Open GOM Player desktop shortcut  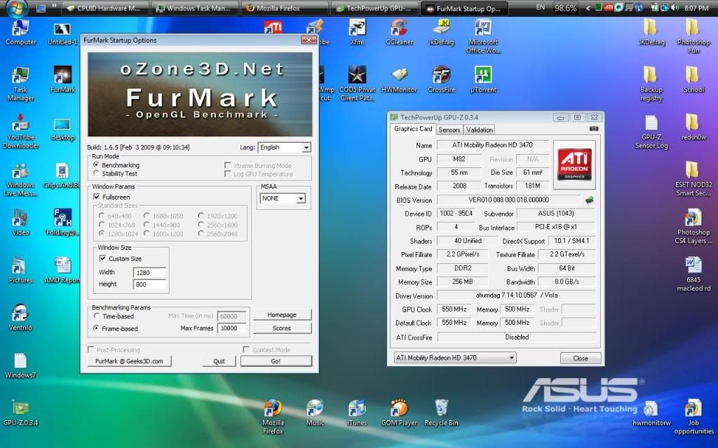[x=399, y=413]
